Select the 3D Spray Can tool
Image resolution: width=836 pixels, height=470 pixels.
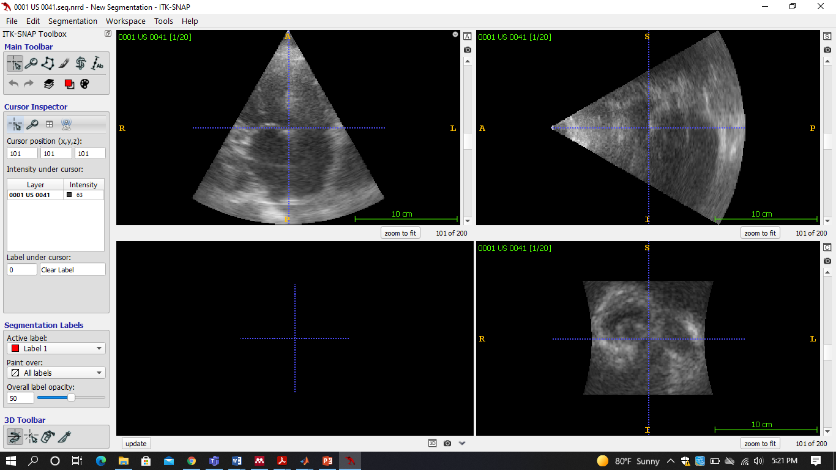point(48,436)
